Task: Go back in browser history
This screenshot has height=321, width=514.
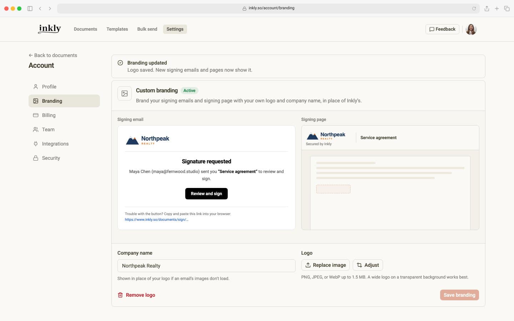Action: pyautogui.click(x=40, y=9)
